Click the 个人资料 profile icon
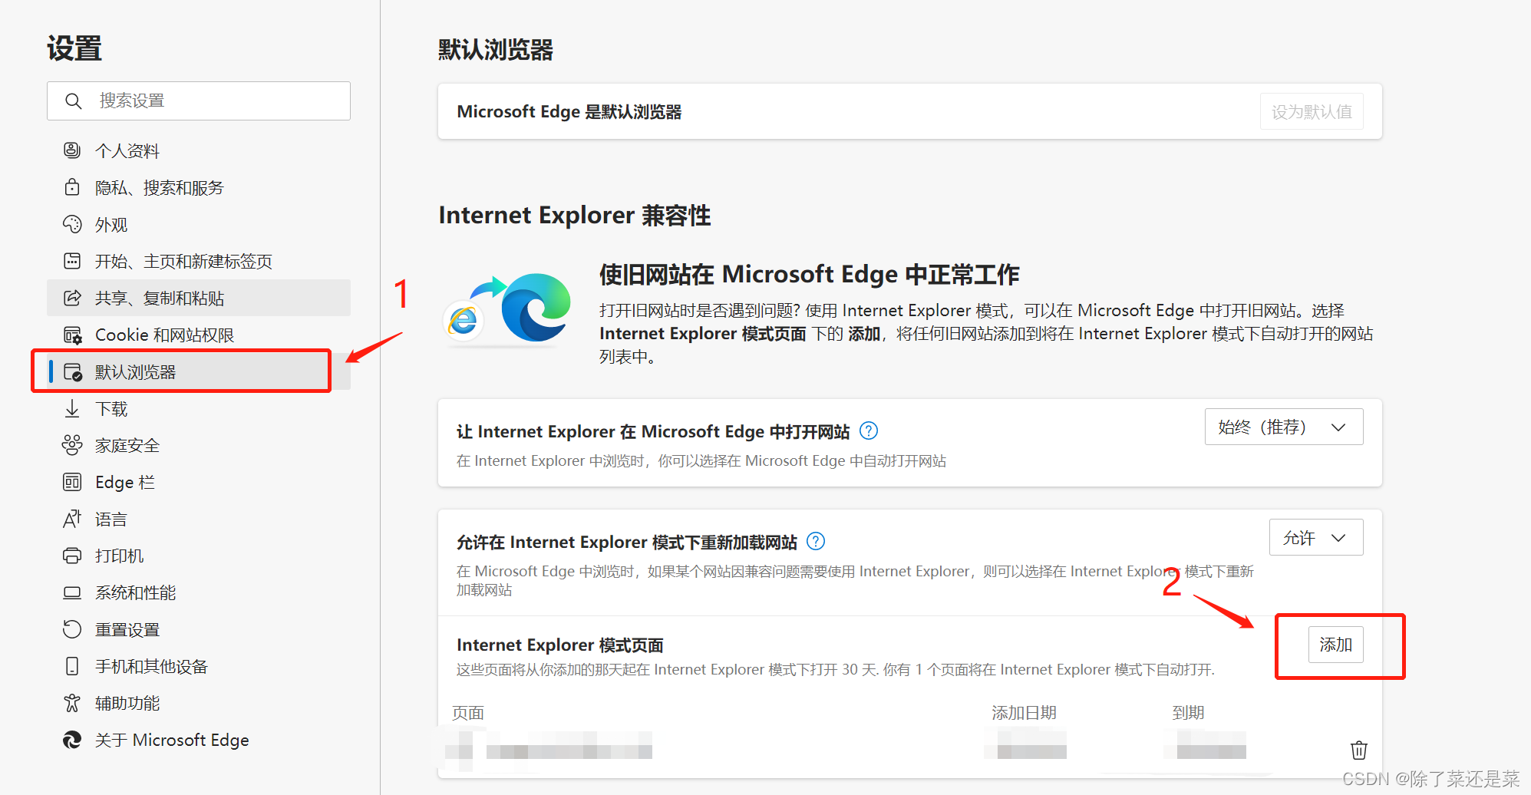This screenshot has height=795, width=1531. pos(72,150)
